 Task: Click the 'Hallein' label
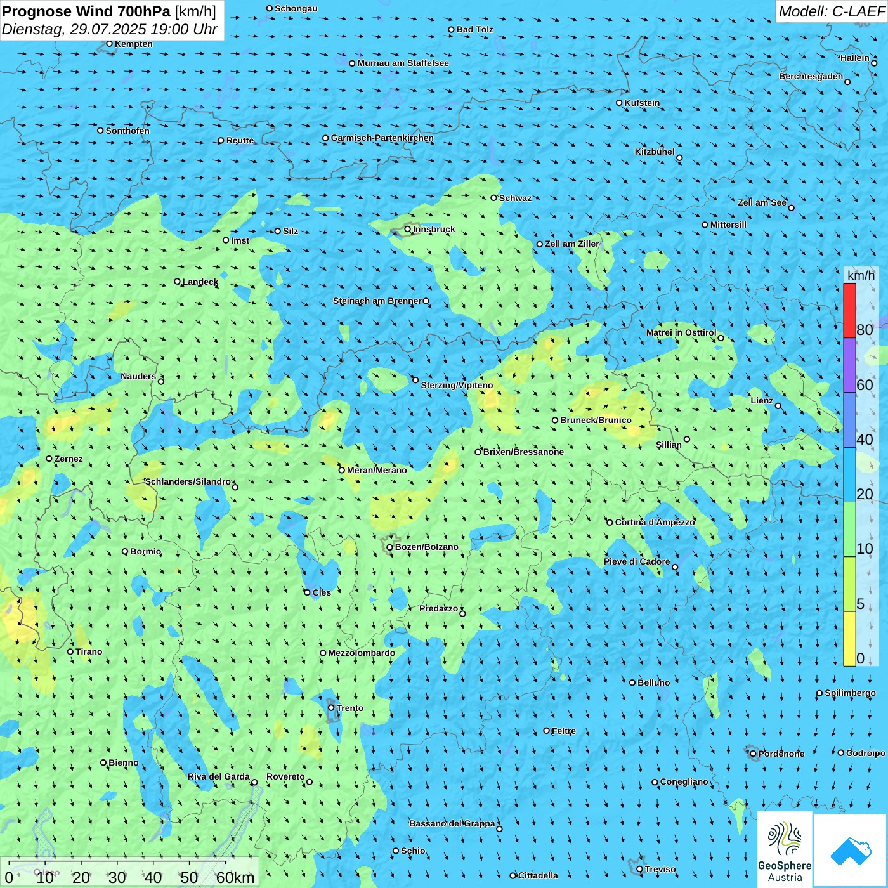(x=854, y=58)
